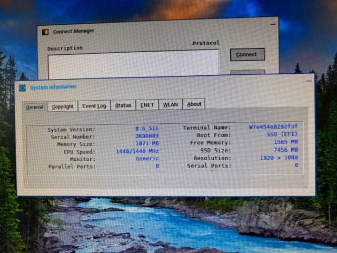Screen dimensions: 337x253
Task: Click the System Version label
Action: [71, 130]
